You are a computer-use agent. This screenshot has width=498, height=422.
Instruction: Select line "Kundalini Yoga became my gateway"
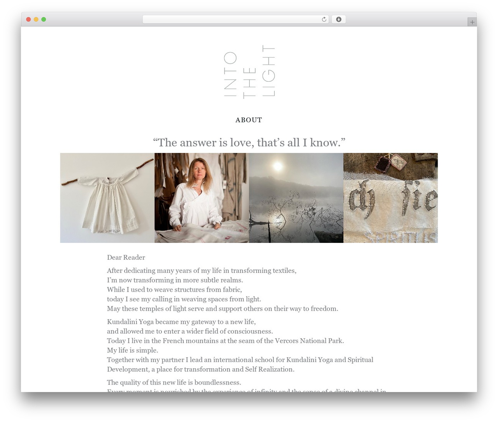click(181, 322)
